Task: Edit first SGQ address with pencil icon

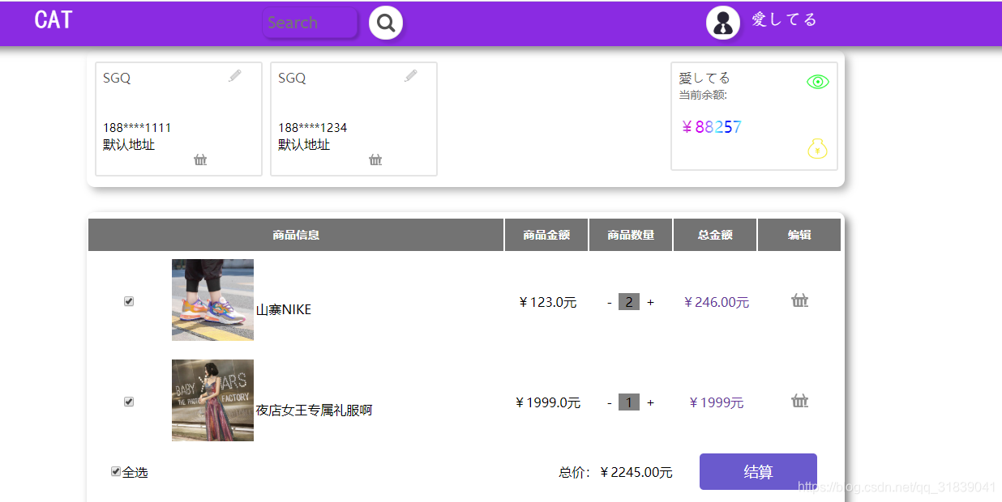Action: (x=235, y=76)
